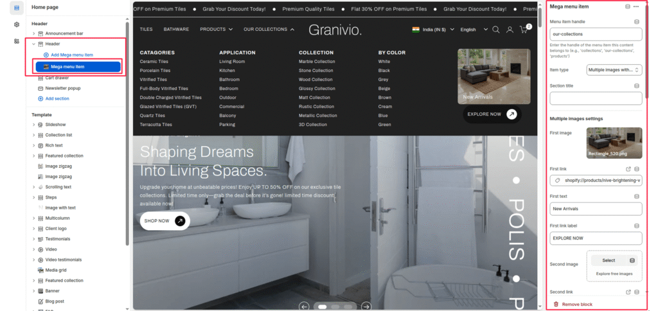Go to the next slide with right arrow
Screen dimensions: 658x311
tap(366, 307)
